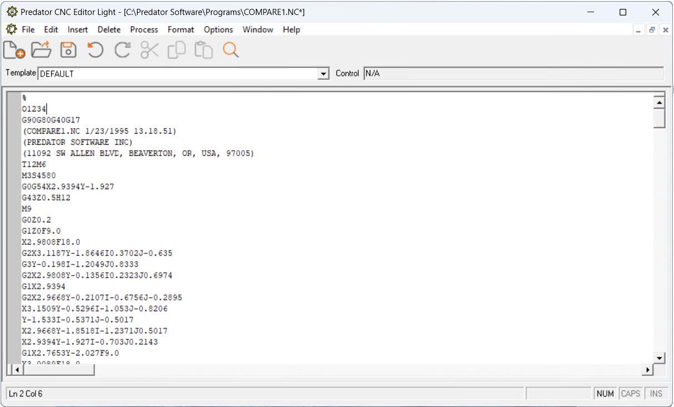Open the Help menu
The height and width of the screenshot is (407, 674).
click(x=291, y=29)
